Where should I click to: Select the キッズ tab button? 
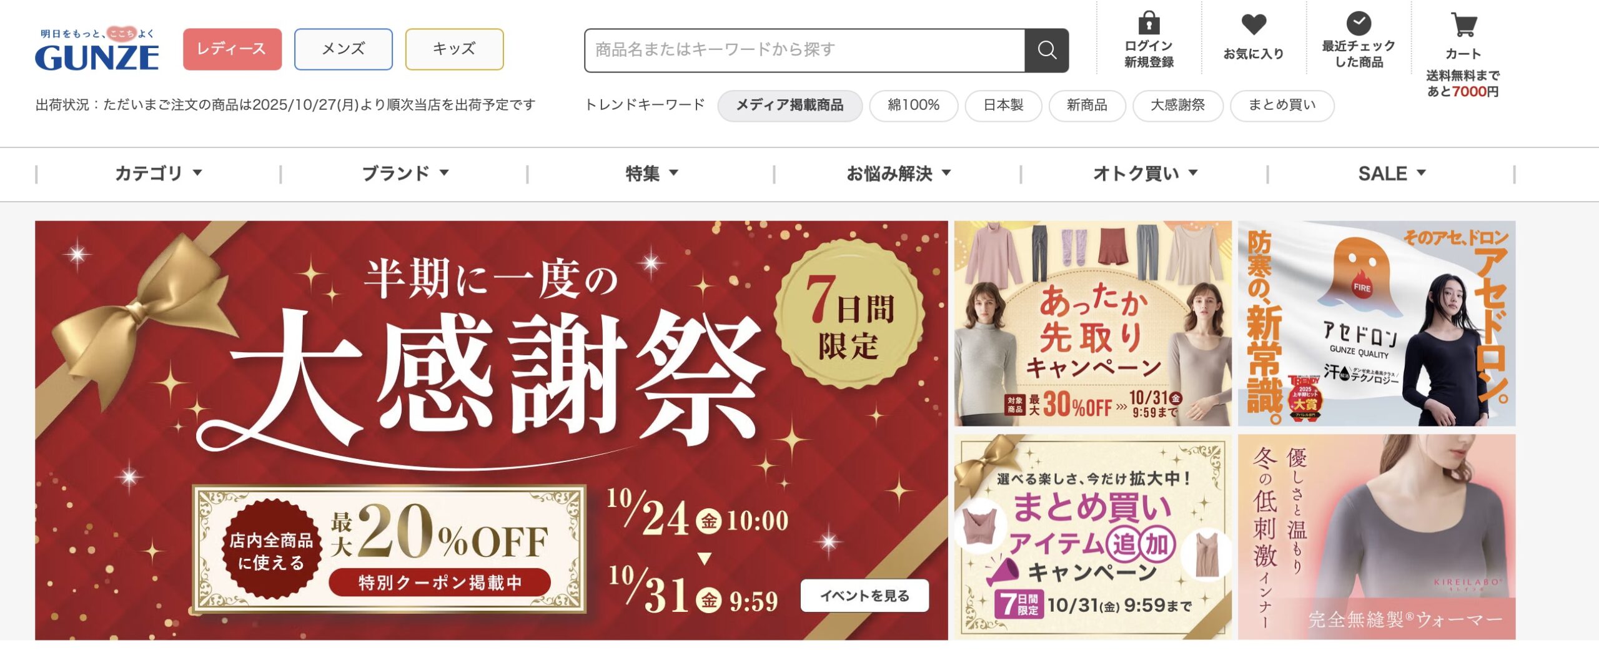[x=454, y=49]
